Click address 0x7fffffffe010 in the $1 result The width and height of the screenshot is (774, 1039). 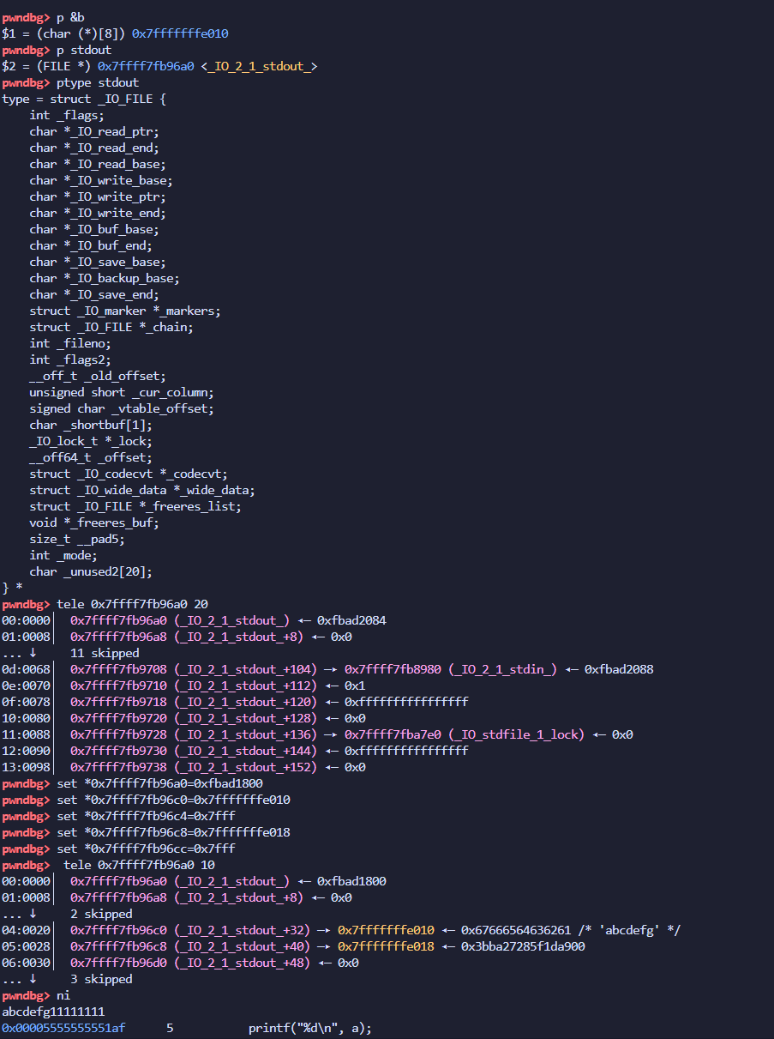(x=180, y=33)
